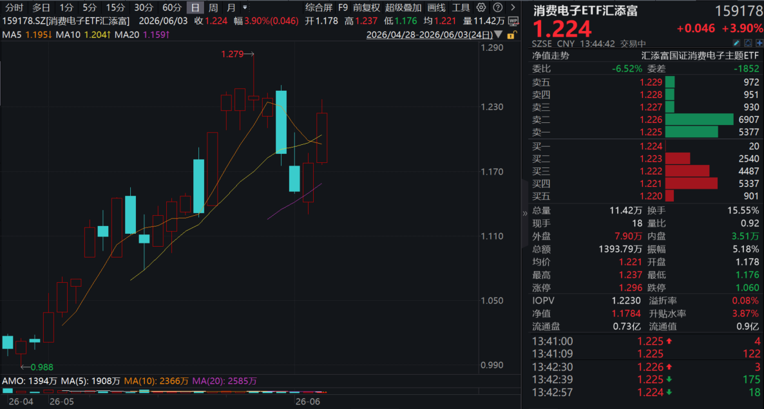Click the 委比 -6.52% value
The height and width of the screenshot is (409, 764).
(627, 69)
